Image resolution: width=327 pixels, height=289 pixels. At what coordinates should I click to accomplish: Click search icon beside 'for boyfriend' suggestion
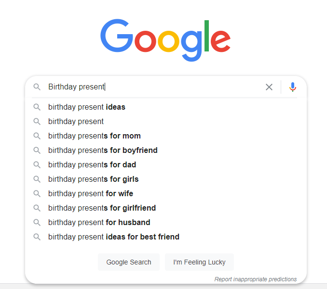pos(37,151)
